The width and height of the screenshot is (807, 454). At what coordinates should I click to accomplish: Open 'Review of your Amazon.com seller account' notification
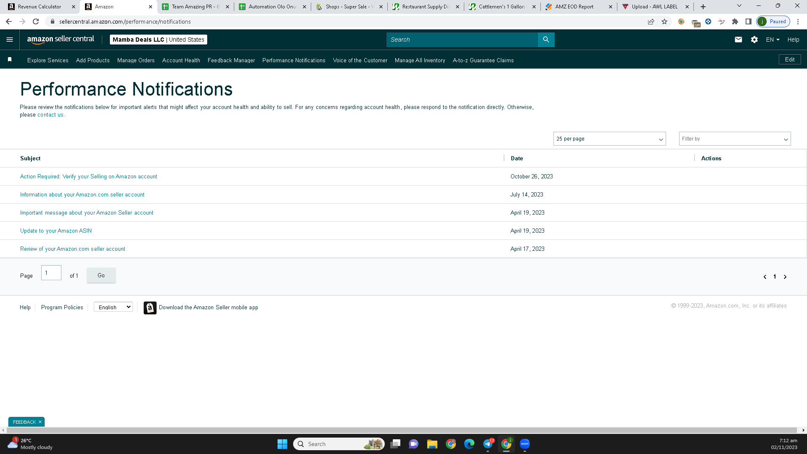[x=73, y=249]
